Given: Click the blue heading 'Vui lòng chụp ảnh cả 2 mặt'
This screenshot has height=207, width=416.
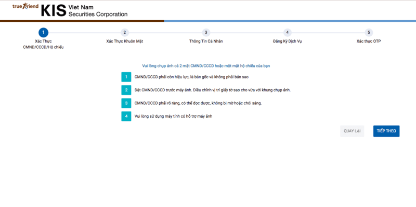Looking at the screenshot, I should 206,66.
